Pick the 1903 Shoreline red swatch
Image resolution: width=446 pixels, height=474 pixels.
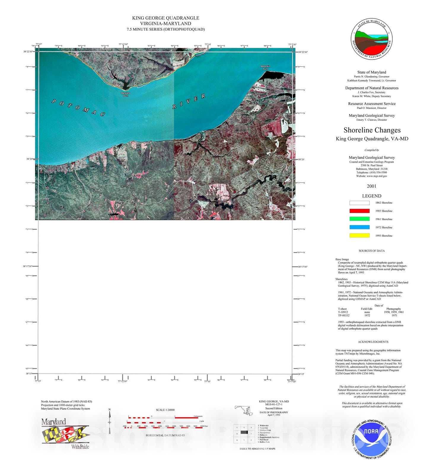[x=359, y=211]
